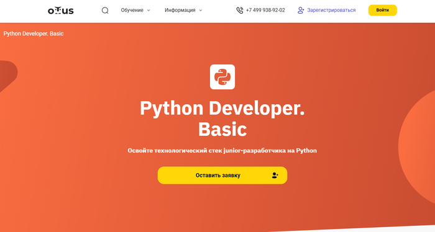Call phone number +7 499 938-92-02
The width and height of the screenshot is (435, 232).
click(x=265, y=11)
